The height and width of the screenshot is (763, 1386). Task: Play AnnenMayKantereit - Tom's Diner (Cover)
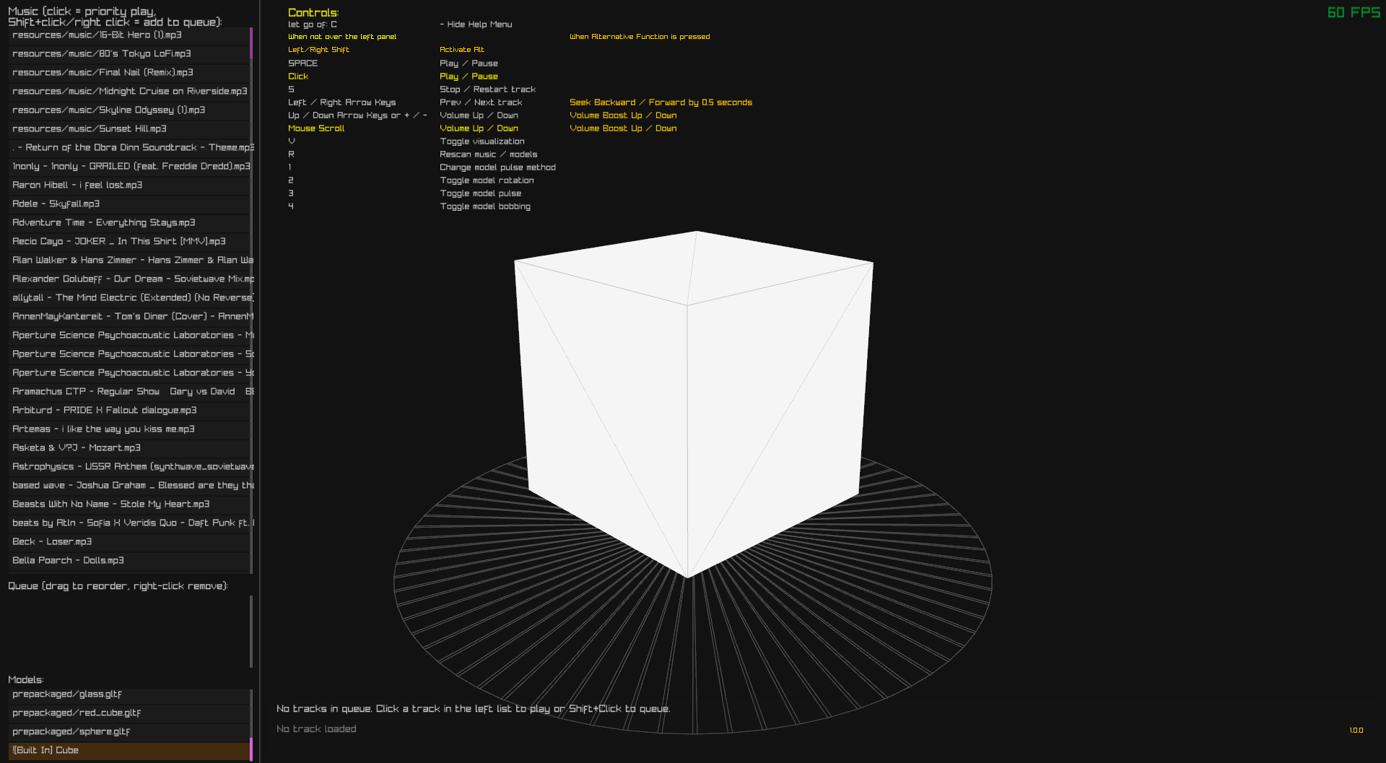coord(128,317)
